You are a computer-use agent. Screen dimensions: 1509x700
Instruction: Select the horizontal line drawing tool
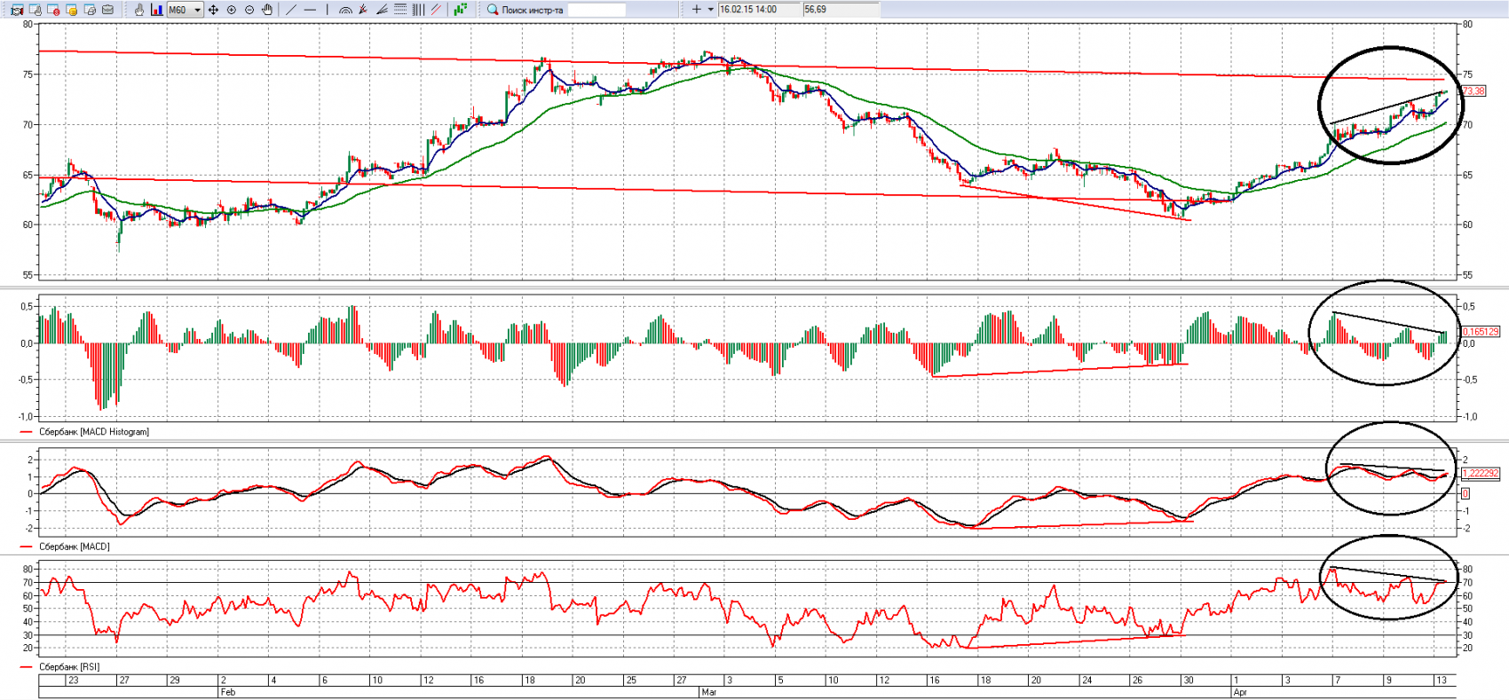pos(310,10)
